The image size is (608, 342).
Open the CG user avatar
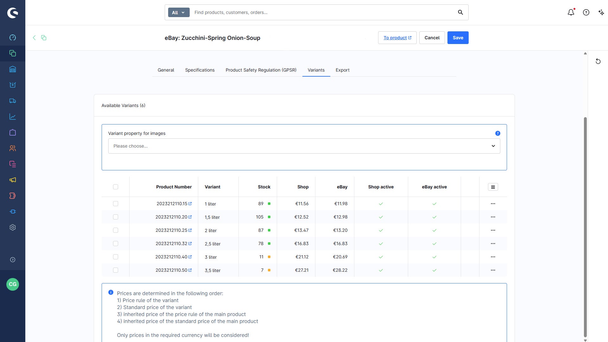[13, 284]
